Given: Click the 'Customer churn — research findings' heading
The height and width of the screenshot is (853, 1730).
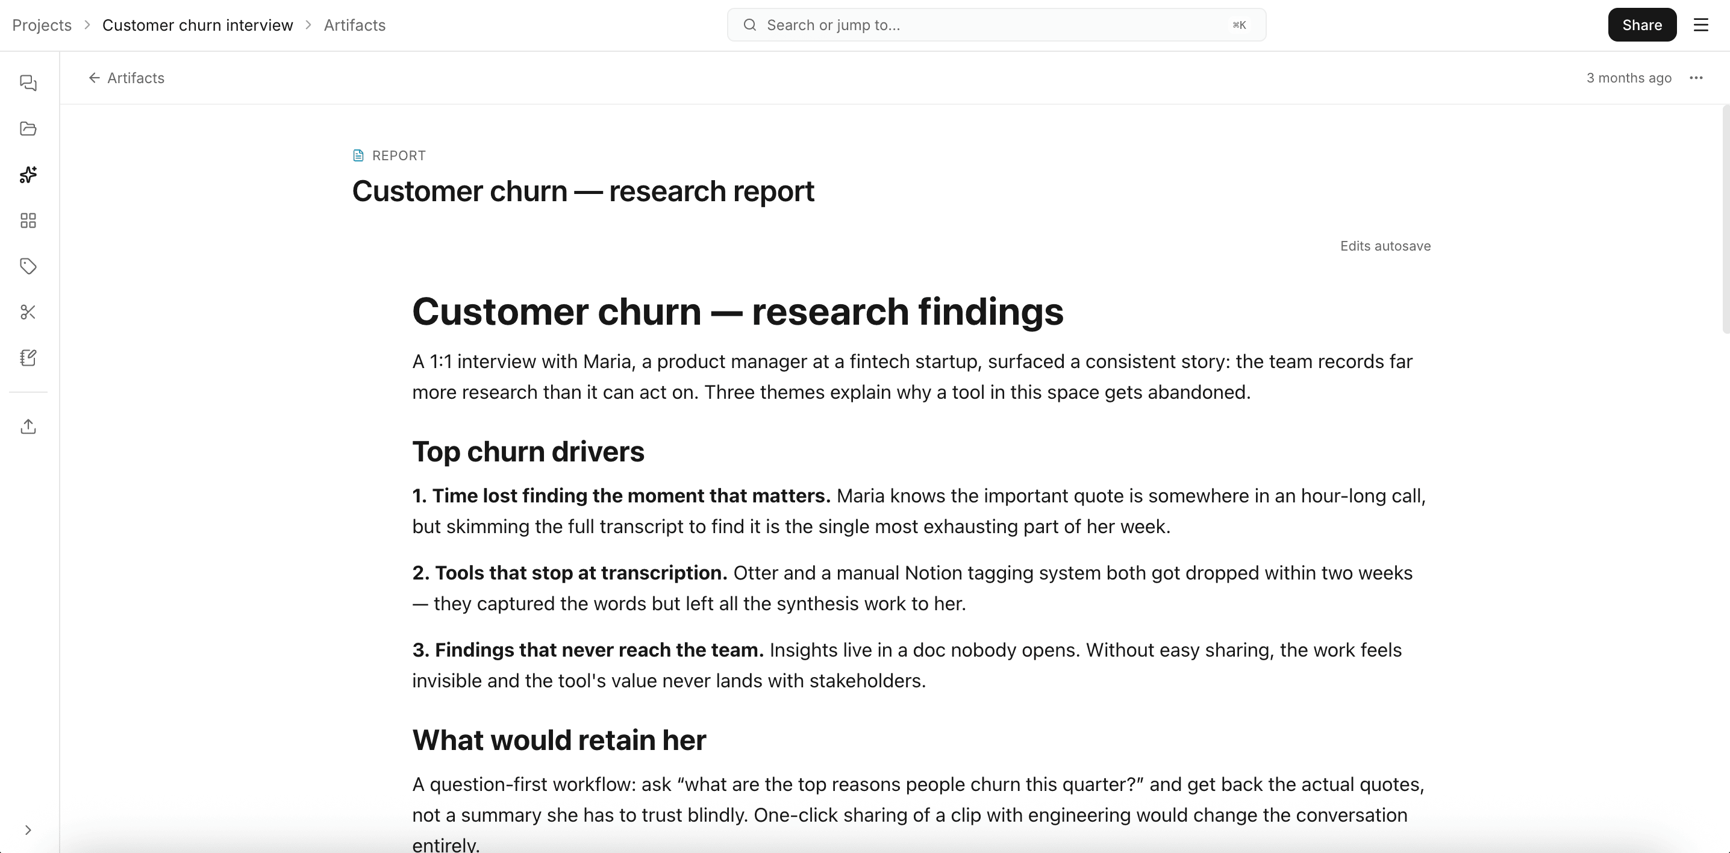Looking at the screenshot, I should (x=737, y=311).
